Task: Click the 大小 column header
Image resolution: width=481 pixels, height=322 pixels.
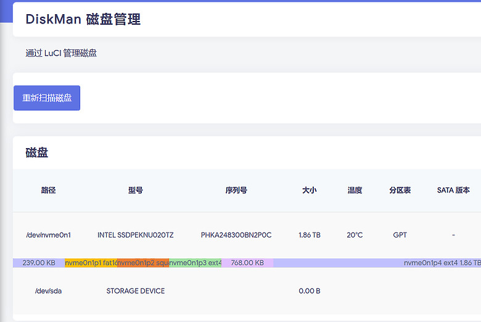Action: click(x=309, y=191)
